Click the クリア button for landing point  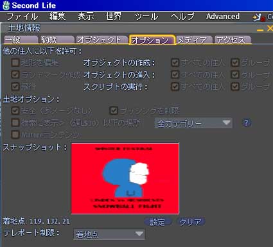(x=190, y=222)
